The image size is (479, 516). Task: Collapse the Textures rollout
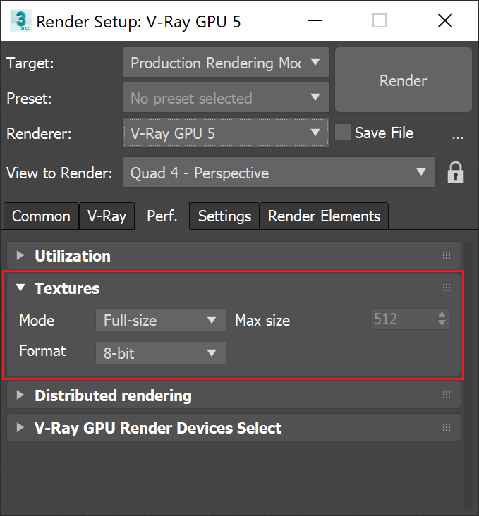(20, 288)
